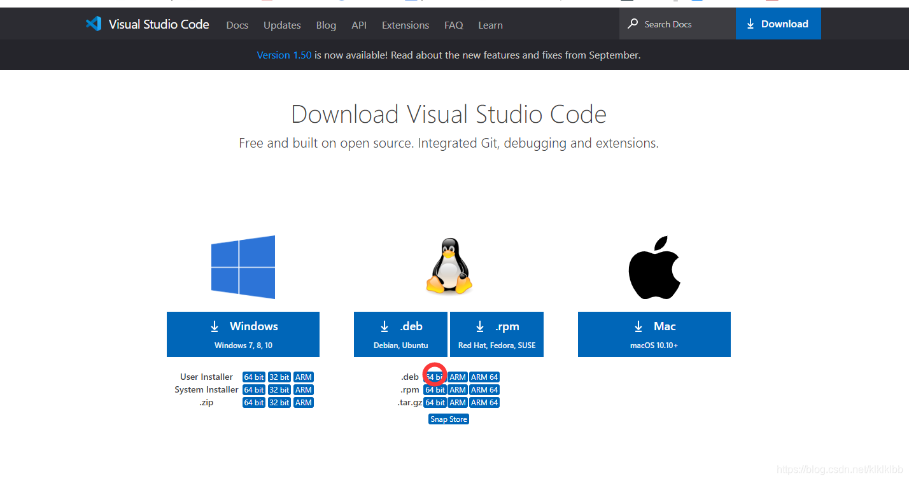Image resolution: width=909 pixels, height=481 pixels.
Task: Click the .rpm Red Hat download button
Action: tap(497, 334)
